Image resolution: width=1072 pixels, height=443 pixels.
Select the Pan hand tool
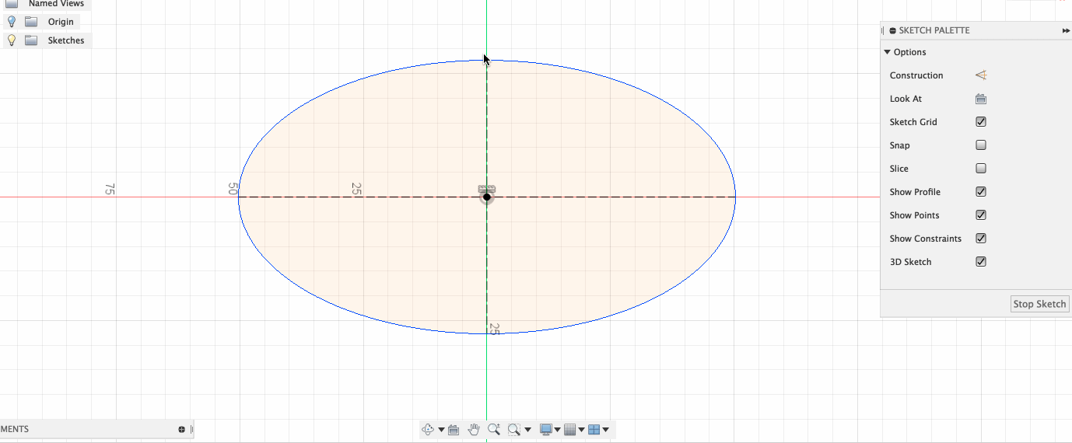click(474, 429)
